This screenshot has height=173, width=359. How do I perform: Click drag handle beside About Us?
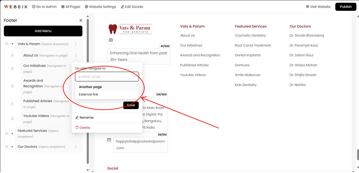tap(12, 55)
